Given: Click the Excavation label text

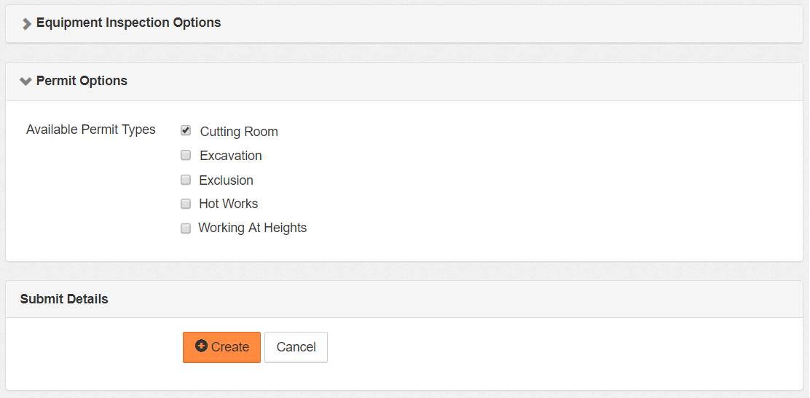Looking at the screenshot, I should (231, 156).
